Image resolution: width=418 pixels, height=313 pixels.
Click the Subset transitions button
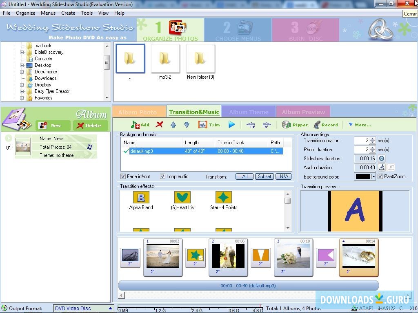pos(265,176)
